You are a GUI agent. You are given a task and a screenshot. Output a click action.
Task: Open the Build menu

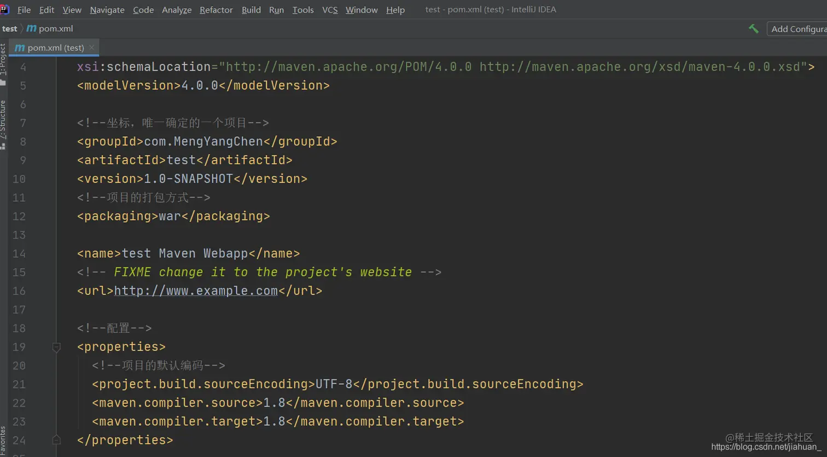point(251,10)
